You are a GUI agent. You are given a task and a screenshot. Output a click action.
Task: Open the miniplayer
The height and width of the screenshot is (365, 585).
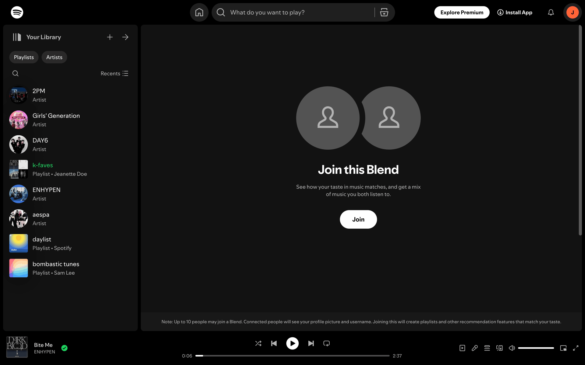coord(563,348)
